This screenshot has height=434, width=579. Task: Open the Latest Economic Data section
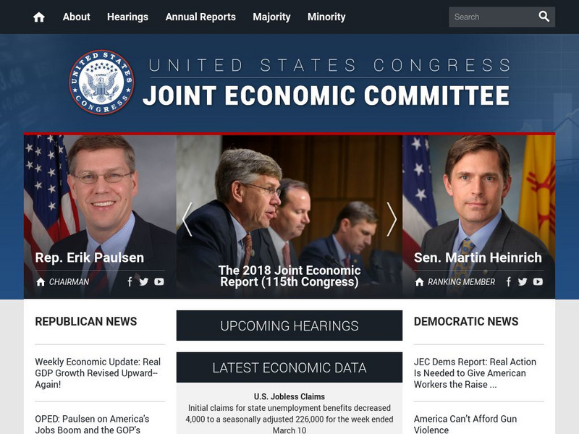(x=289, y=367)
